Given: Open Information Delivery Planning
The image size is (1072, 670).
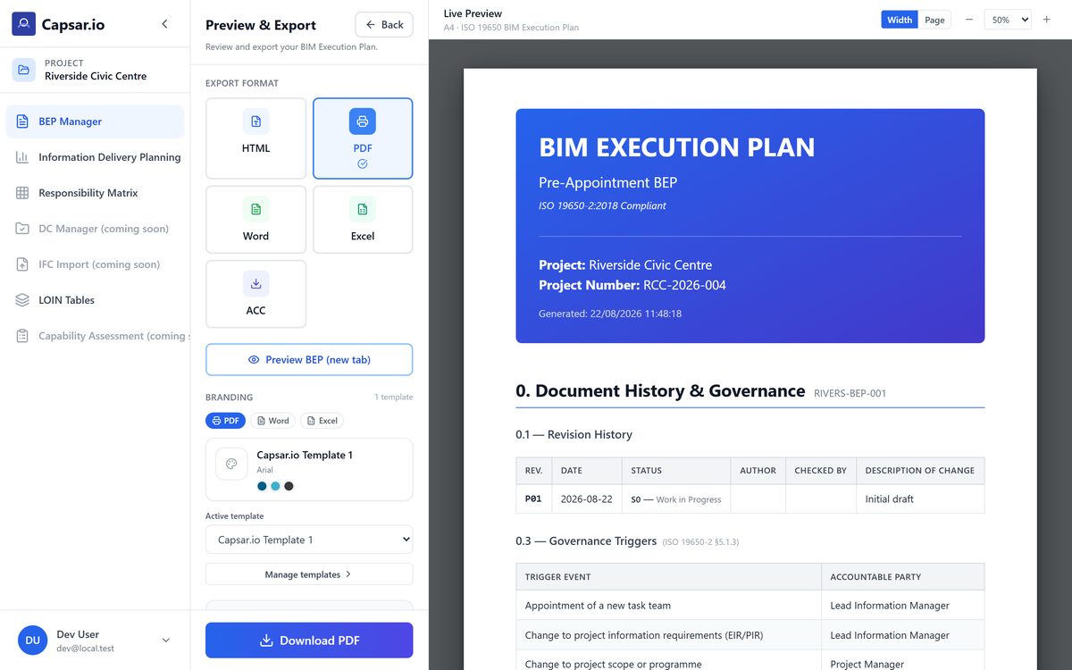Looking at the screenshot, I should [x=95, y=157].
